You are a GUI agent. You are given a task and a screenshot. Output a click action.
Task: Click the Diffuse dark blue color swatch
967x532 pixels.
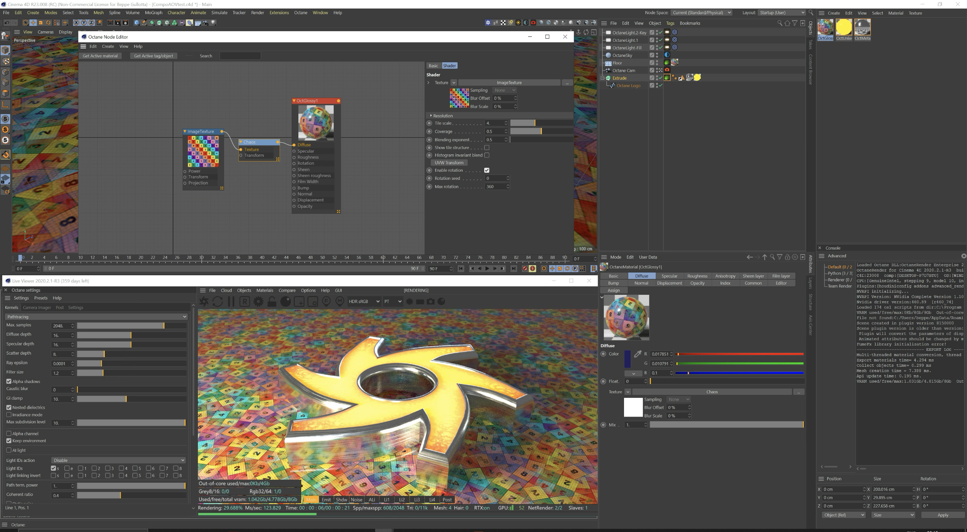pyautogui.click(x=627, y=359)
